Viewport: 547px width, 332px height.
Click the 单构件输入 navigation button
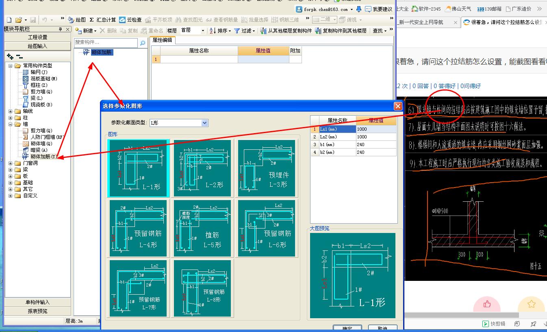pos(37,302)
